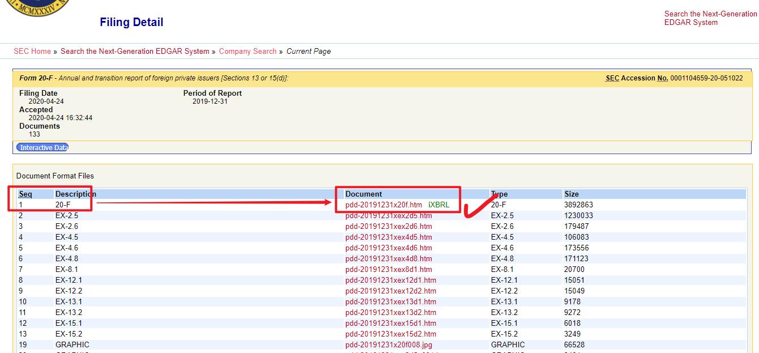This screenshot has width=759, height=353.
Task: Open exhibit pdd-20191231xex4d5.htm
Action: click(389, 237)
